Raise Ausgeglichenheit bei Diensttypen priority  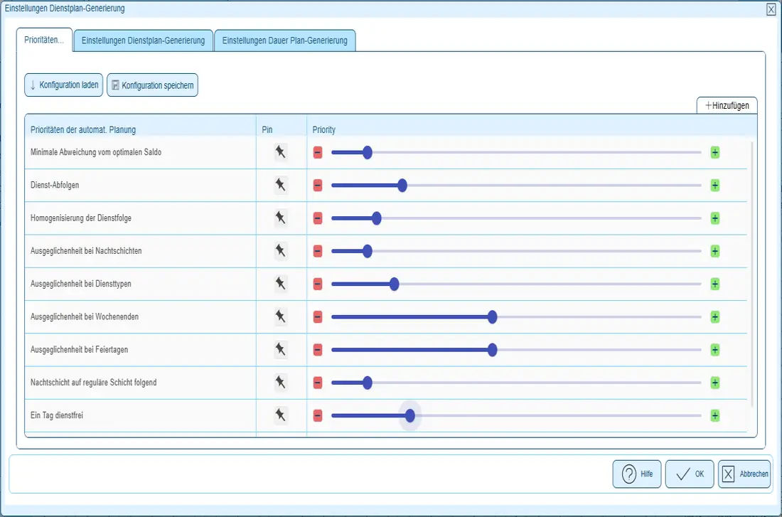(714, 284)
